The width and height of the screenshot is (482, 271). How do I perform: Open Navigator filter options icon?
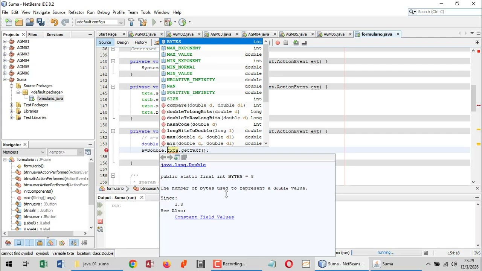click(x=88, y=152)
